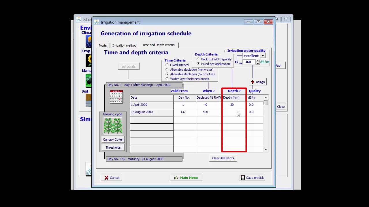Click the growing cycle crop image
This screenshot has width=369, height=207.
(x=113, y=126)
